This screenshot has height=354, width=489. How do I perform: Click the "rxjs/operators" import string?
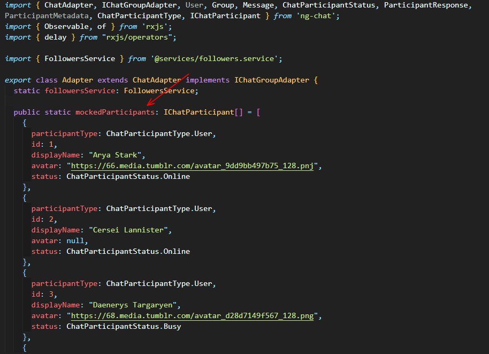pyautogui.click(x=137, y=37)
